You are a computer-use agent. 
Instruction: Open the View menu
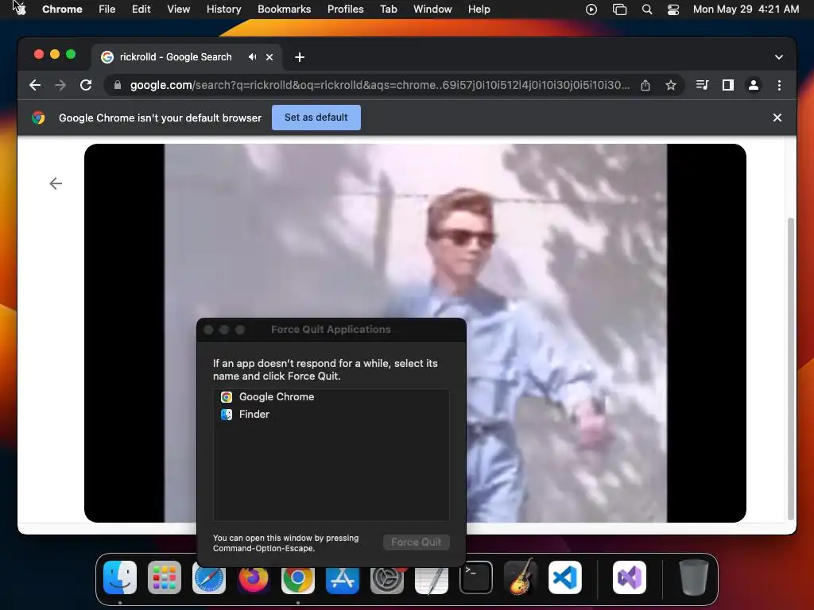pos(178,9)
